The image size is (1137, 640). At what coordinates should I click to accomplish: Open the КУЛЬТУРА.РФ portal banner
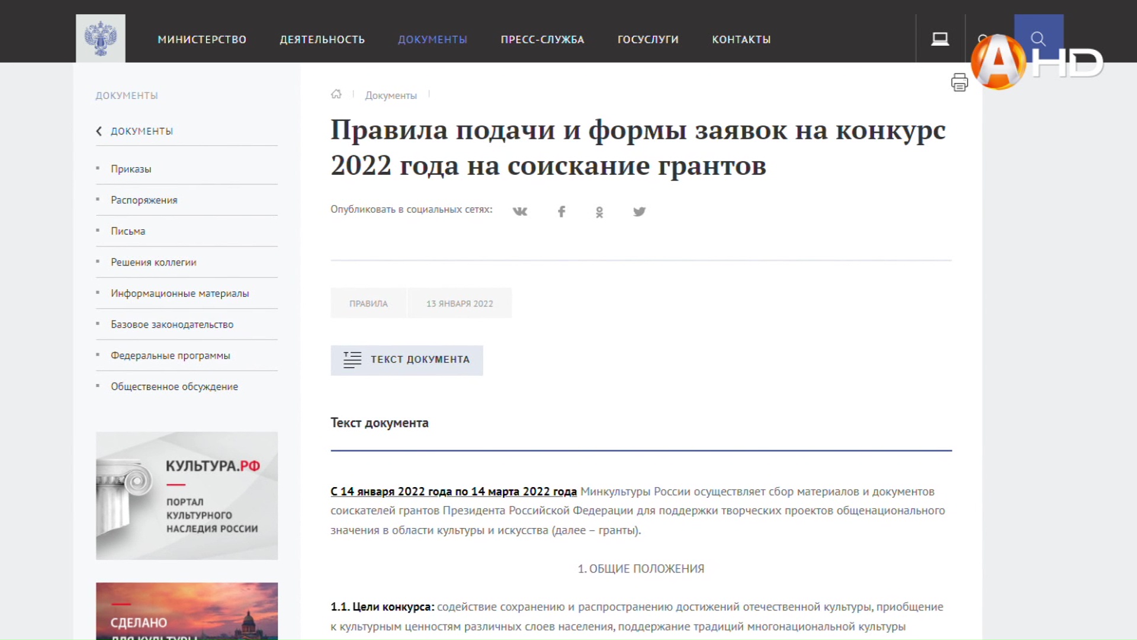tap(187, 495)
